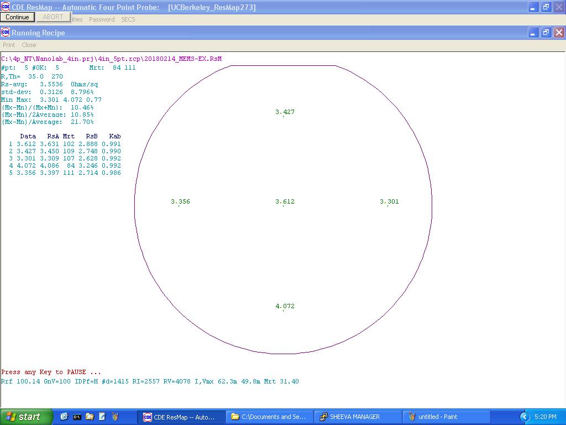Screen dimensions: 566x425
Task: Switch to SHEEVA MANAGER taskbar window
Action: click(358, 417)
